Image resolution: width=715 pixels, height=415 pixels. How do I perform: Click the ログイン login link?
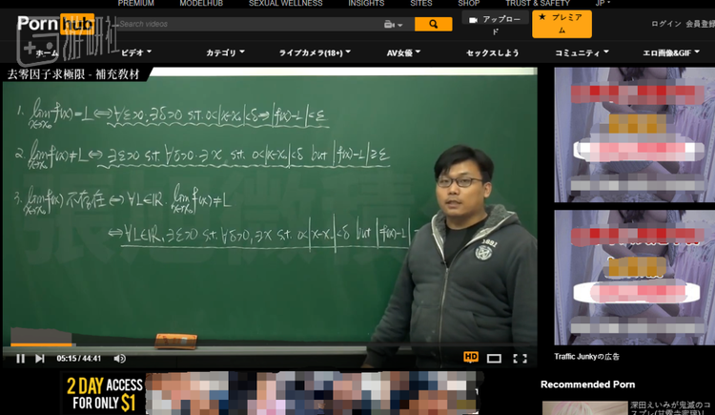(666, 24)
